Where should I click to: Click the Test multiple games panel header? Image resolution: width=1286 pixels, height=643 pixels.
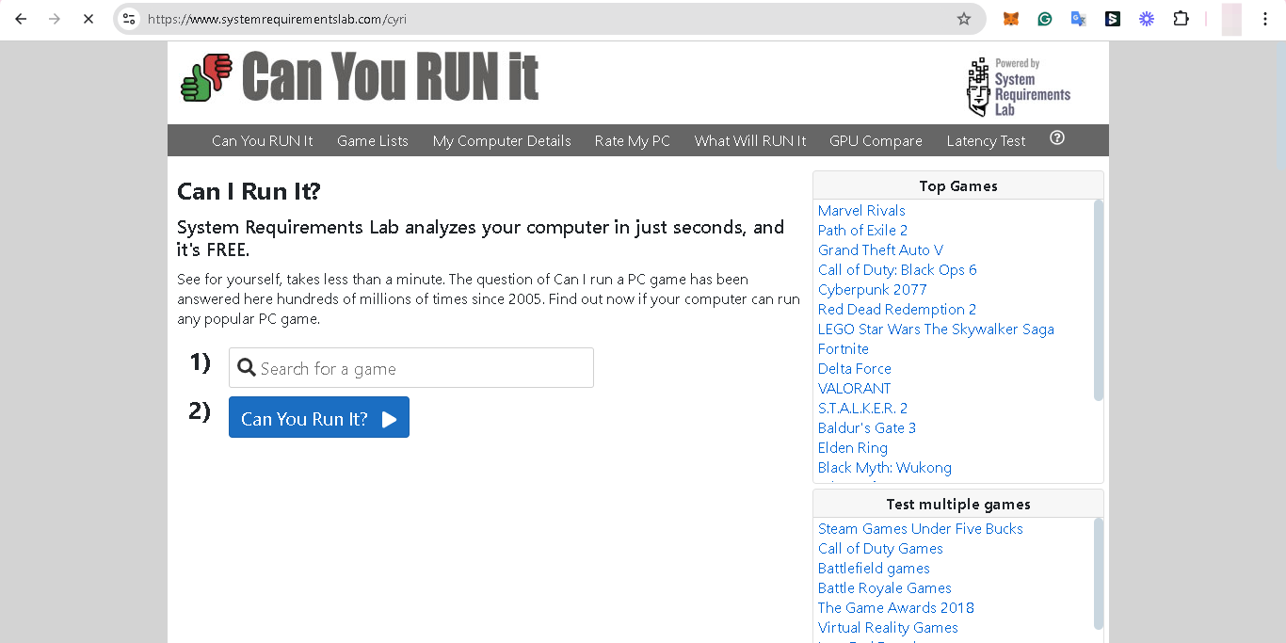pos(958,504)
